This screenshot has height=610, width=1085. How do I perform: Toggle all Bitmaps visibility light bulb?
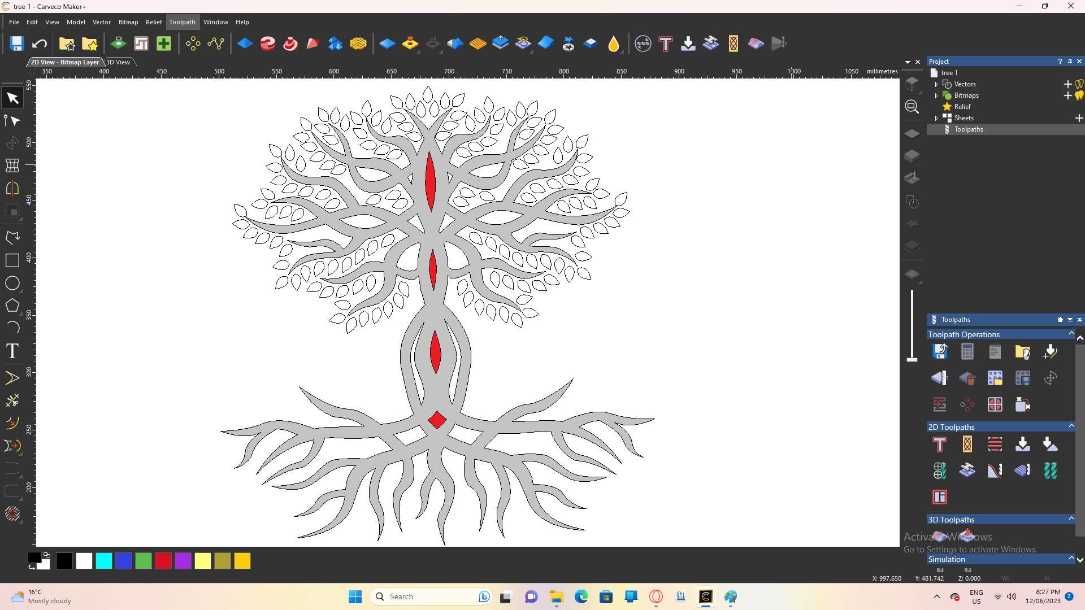1079,95
